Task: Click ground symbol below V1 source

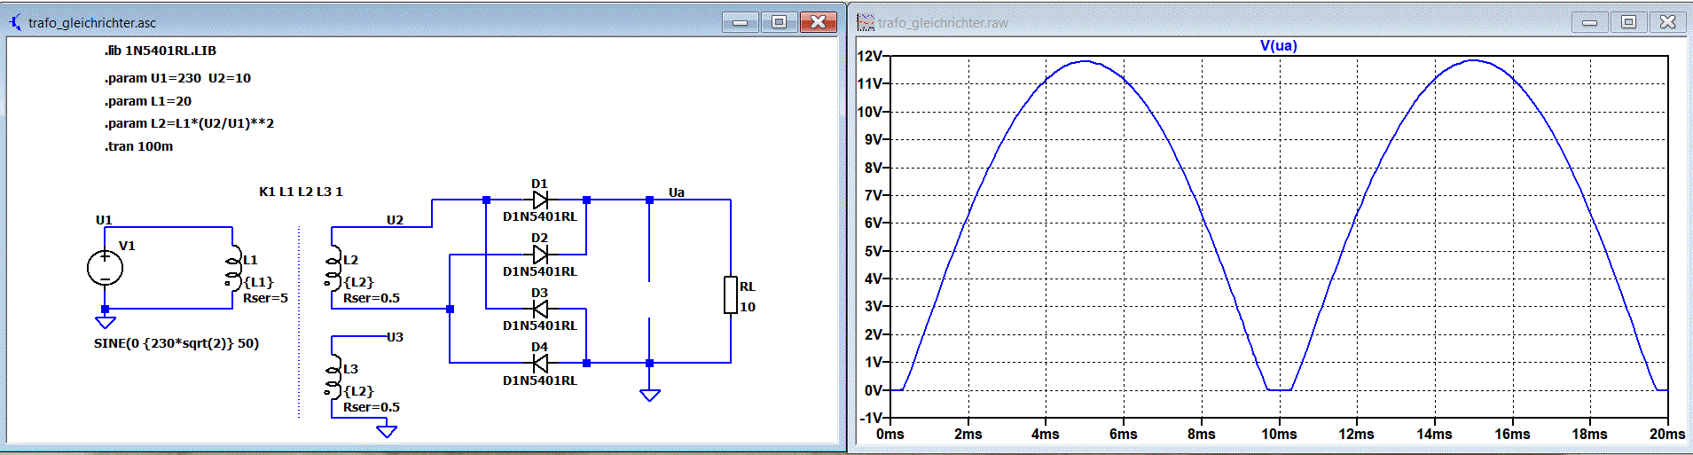Action: pos(105,322)
